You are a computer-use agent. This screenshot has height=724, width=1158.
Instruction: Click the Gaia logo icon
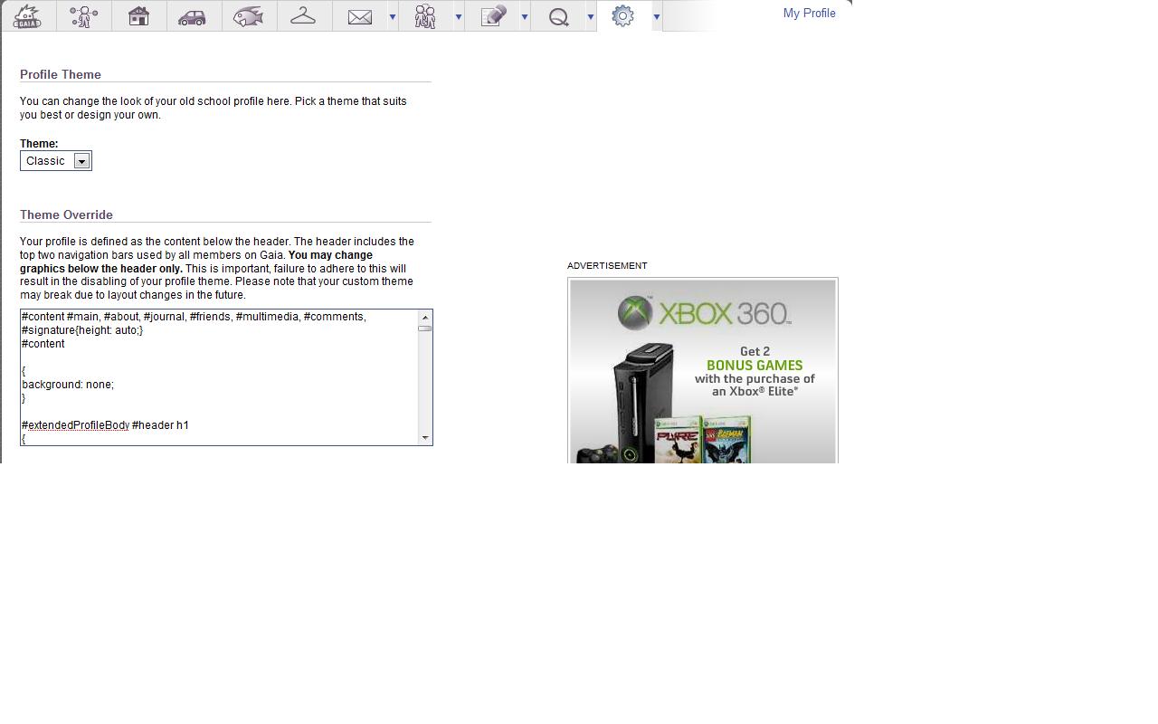pyautogui.click(x=28, y=16)
